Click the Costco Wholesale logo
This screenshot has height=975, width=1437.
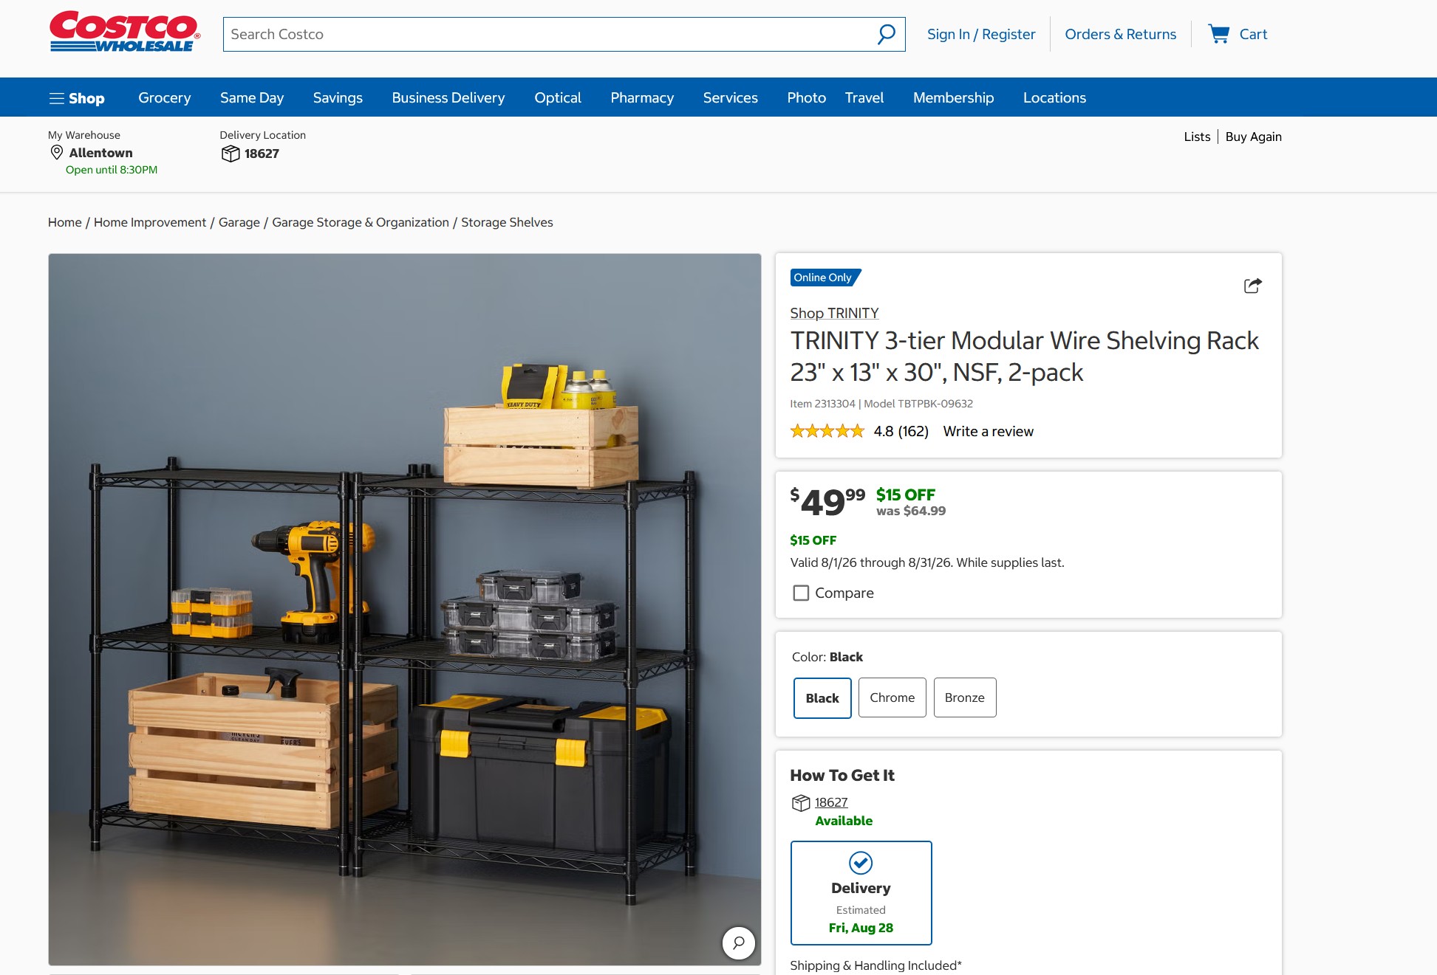[x=124, y=32]
